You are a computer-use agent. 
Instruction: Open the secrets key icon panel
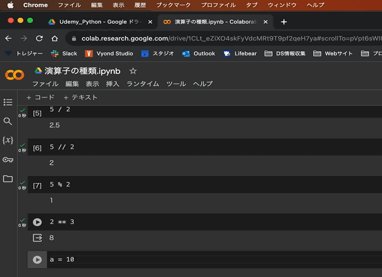[8, 159]
